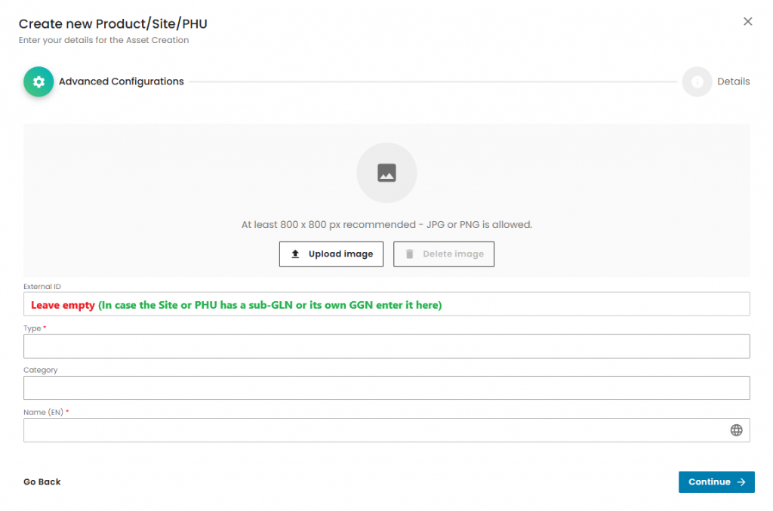
Task: Click the image placeholder icon
Action: click(x=386, y=173)
